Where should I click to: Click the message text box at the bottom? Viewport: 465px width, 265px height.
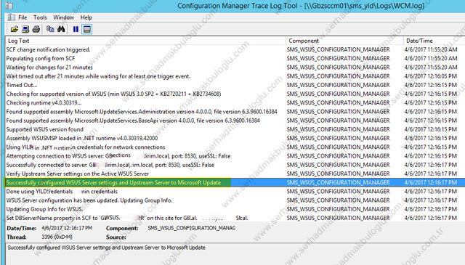[x=235, y=254]
